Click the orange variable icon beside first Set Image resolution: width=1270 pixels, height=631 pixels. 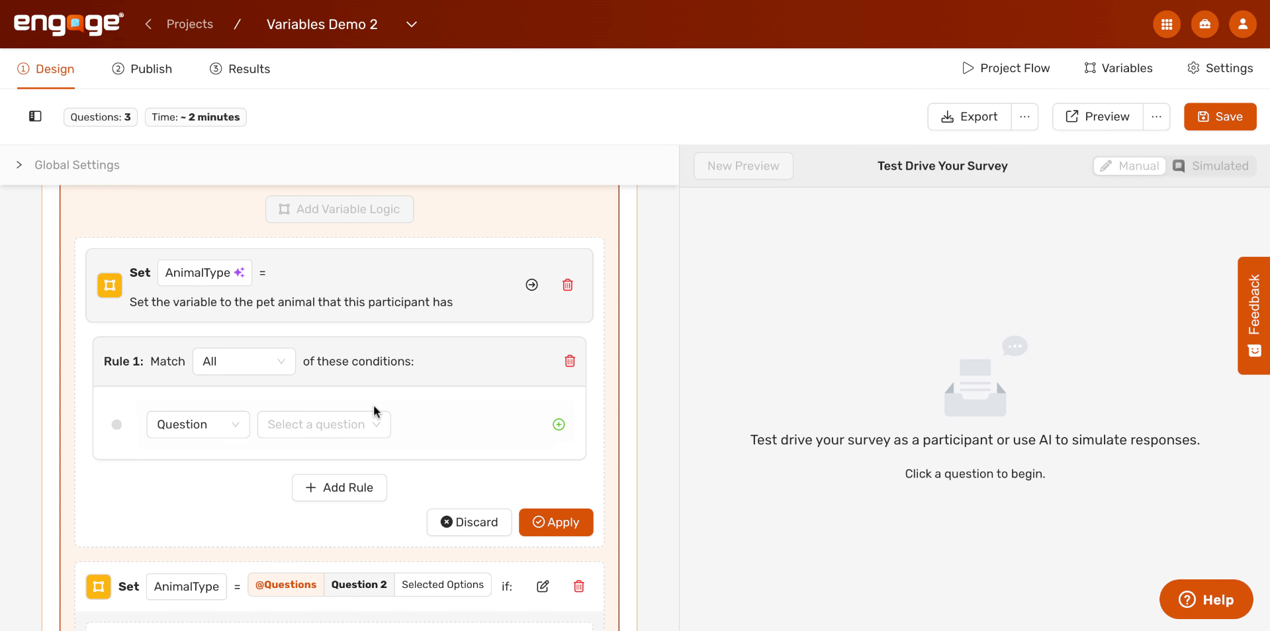pos(110,285)
